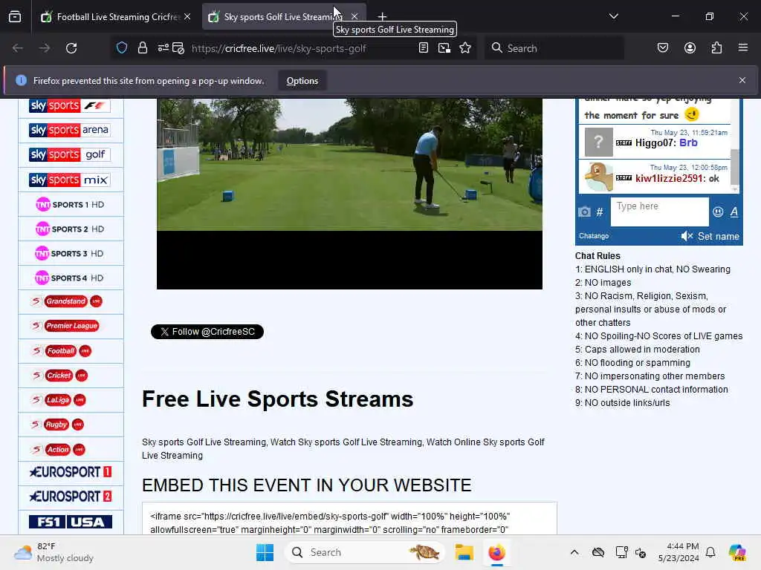Click Set name in the chat

click(x=719, y=236)
